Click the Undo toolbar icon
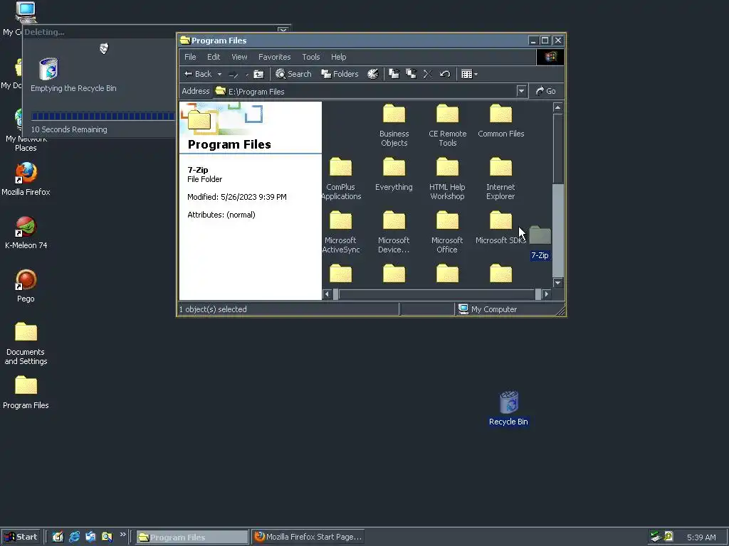 [445, 74]
